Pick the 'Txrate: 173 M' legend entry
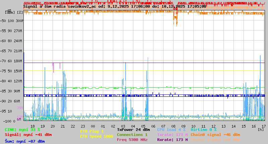268x144 pixels. [x=173, y=135]
